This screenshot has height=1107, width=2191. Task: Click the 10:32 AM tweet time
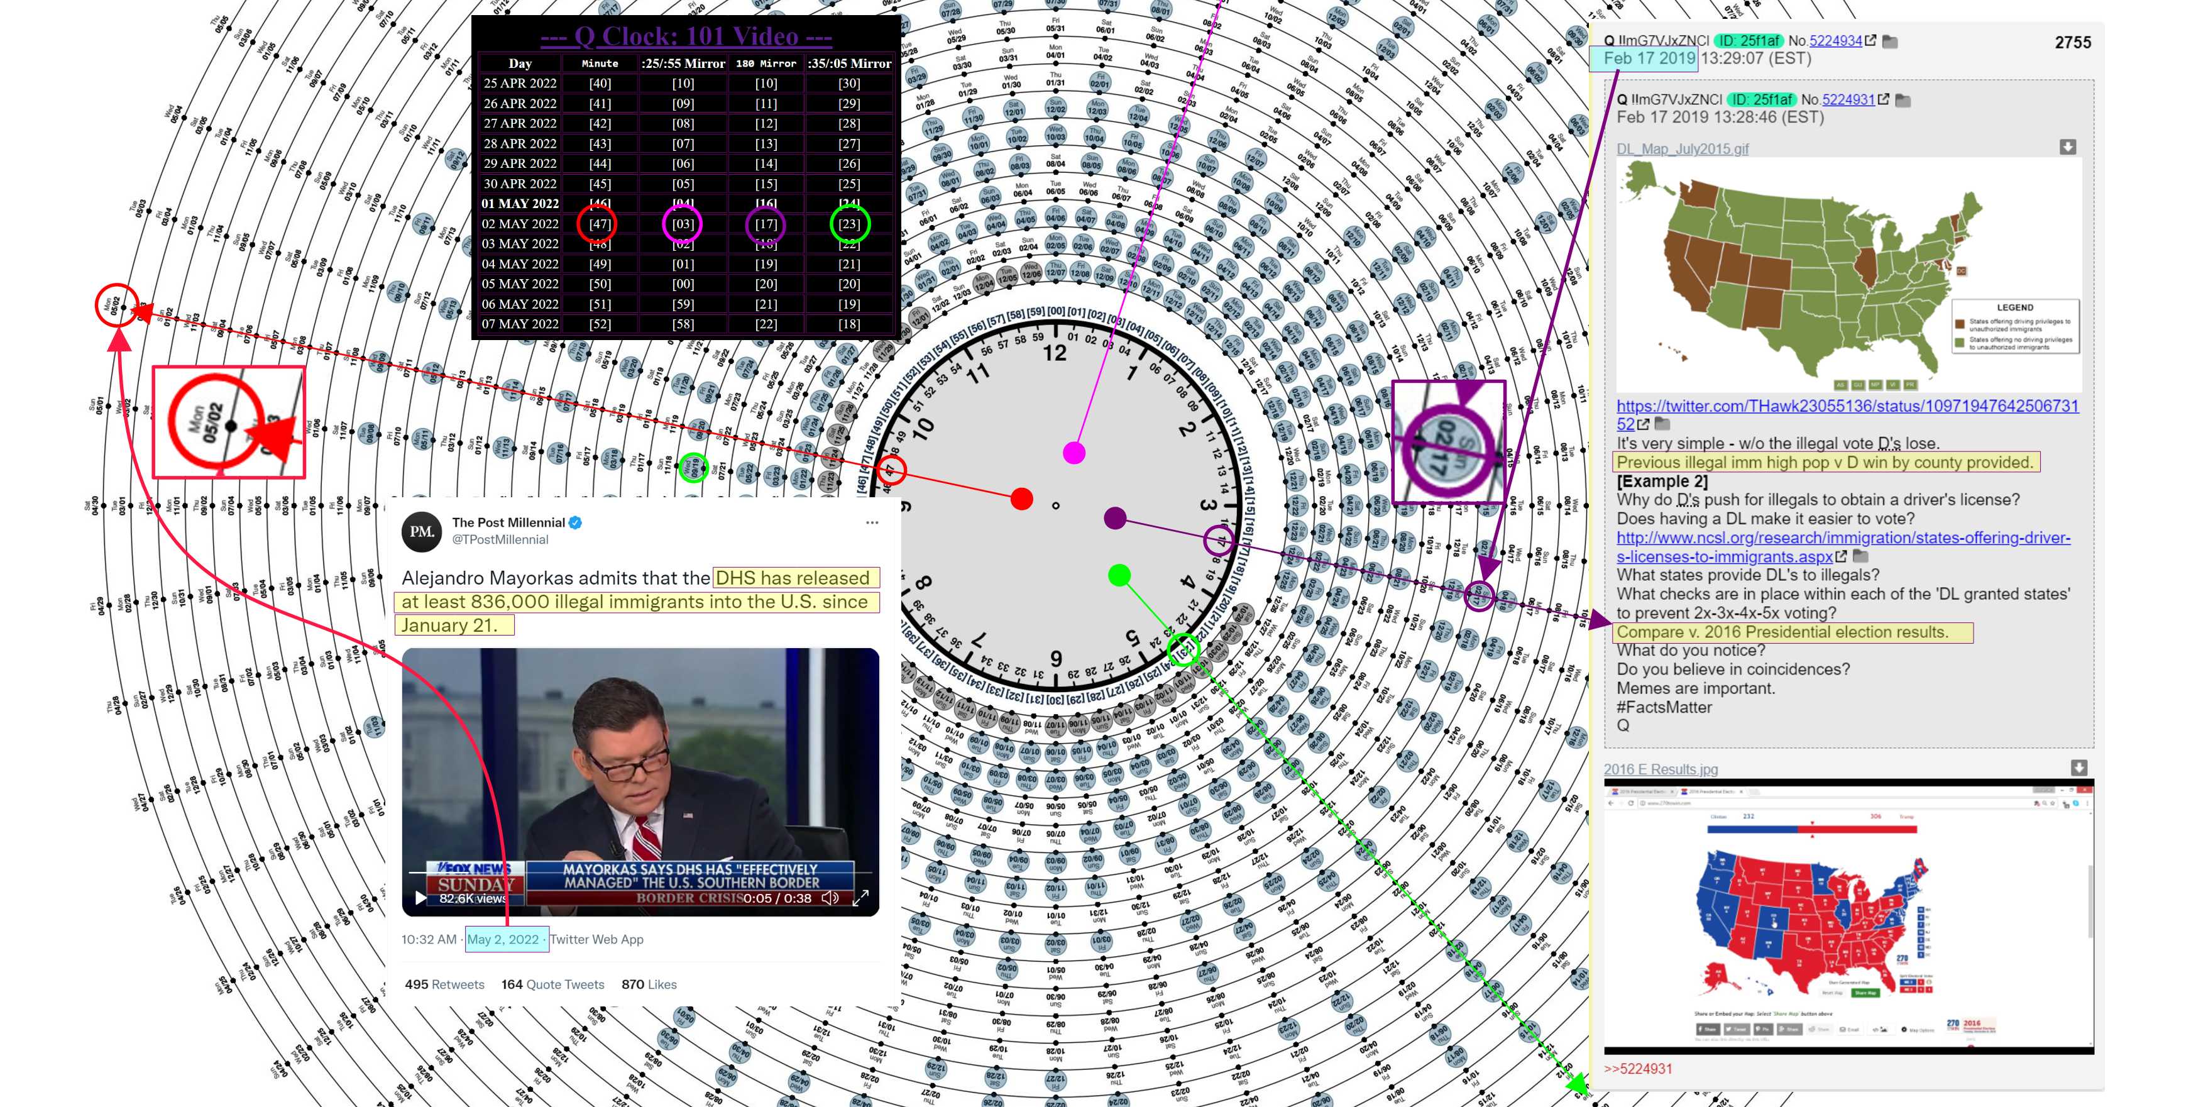pos(429,939)
